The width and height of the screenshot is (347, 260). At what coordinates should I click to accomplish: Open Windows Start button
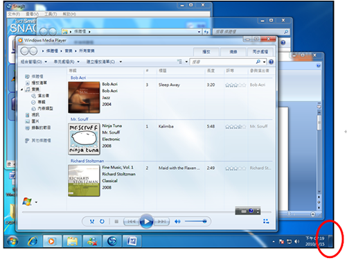click(x=12, y=241)
